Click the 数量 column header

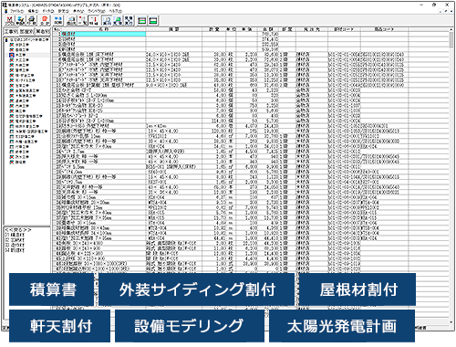pyautogui.click(x=213, y=29)
